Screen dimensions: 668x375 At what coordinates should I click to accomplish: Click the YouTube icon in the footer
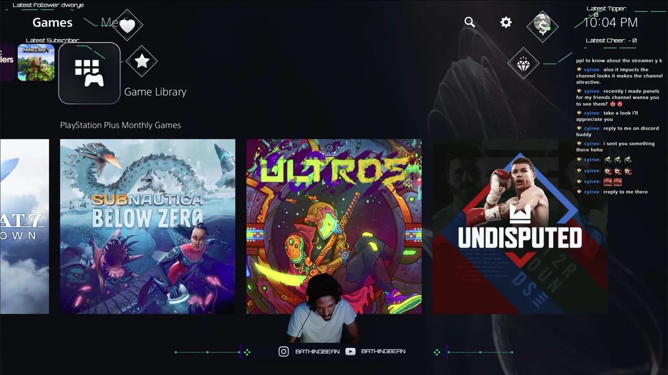350,352
